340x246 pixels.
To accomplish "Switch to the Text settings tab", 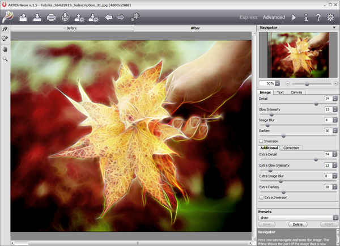I will pyautogui.click(x=280, y=92).
